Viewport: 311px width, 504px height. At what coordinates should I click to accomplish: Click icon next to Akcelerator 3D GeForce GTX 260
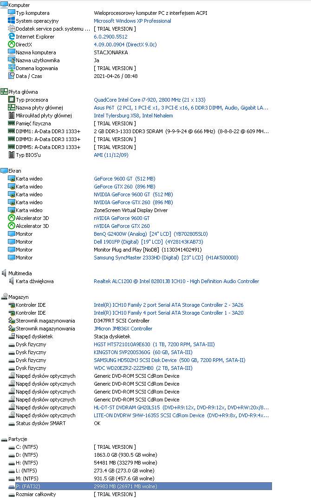[x=12, y=226]
